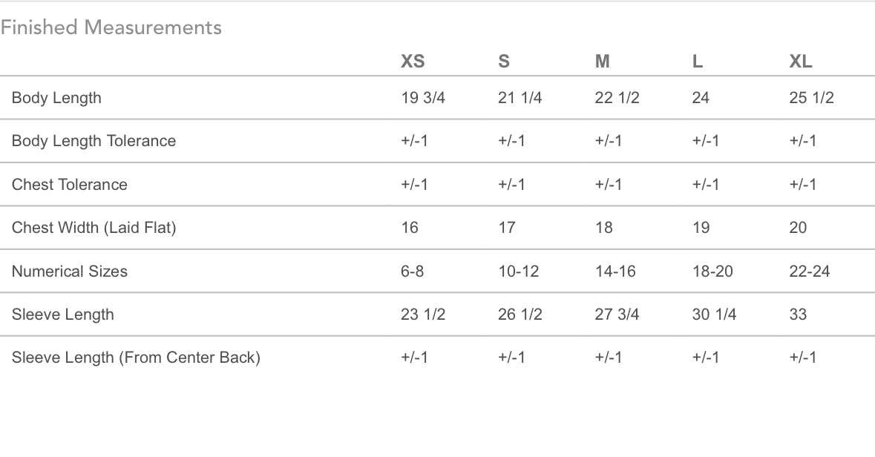Screen dimensions: 875x457
Task: Select the sleeve length value 23 1/2
Action: tap(423, 315)
